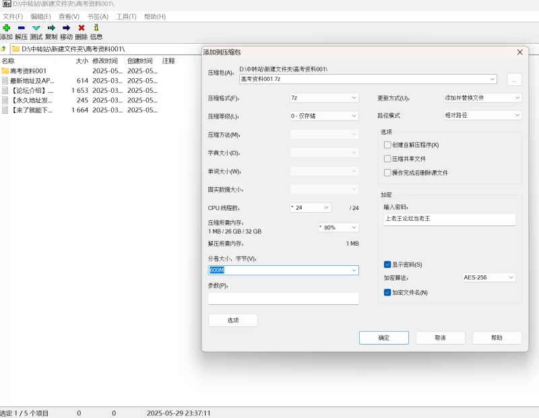Click the Test (测试) toolbar icon

coord(36,28)
